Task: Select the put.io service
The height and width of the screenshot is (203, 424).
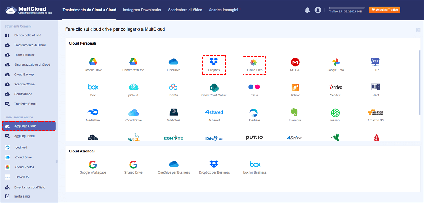Action: [x=254, y=138]
